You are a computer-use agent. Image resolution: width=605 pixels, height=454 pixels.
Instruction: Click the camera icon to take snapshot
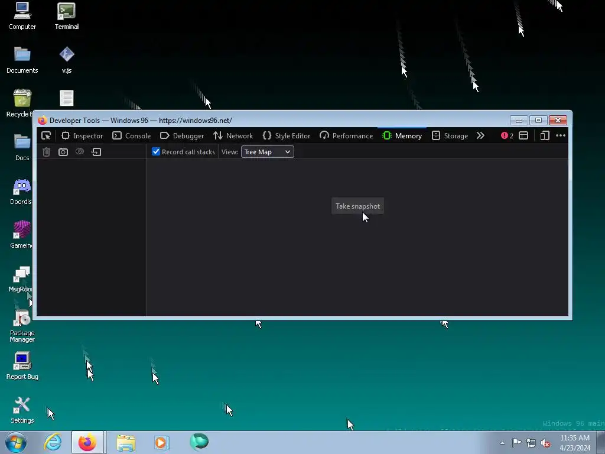pyautogui.click(x=63, y=152)
